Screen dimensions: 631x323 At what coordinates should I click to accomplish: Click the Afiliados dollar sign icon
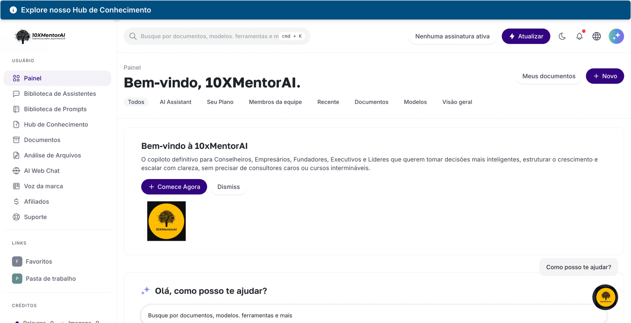tap(16, 201)
